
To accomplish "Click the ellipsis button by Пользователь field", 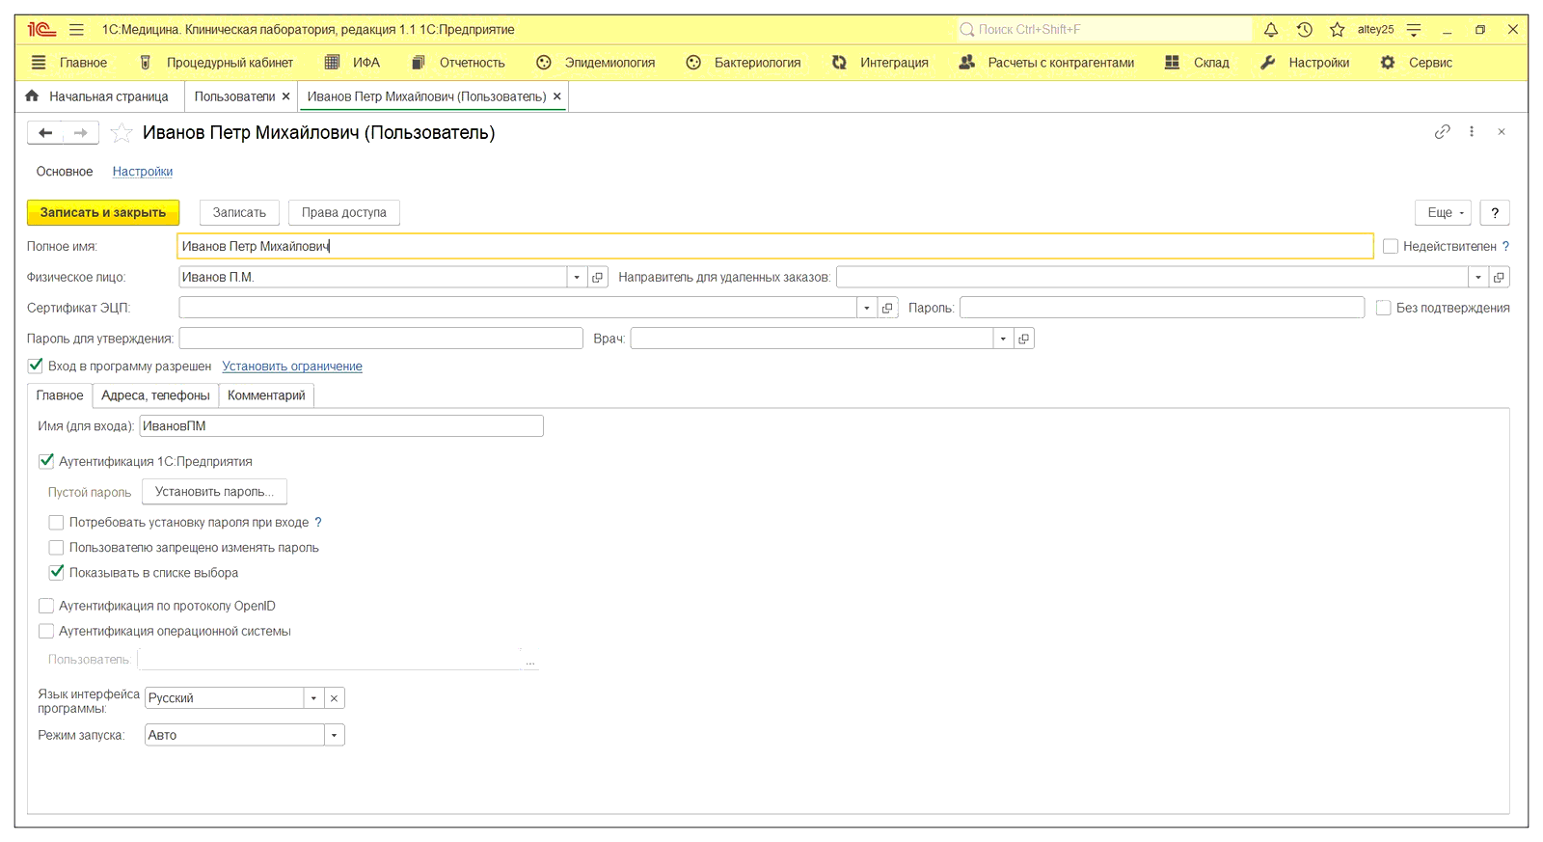I will click(530, 661).
